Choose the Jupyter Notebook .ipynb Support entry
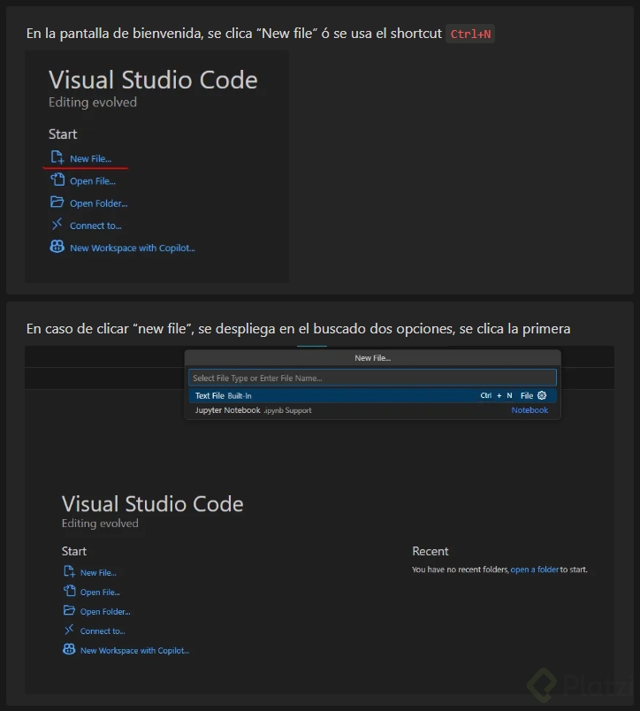 254,410
